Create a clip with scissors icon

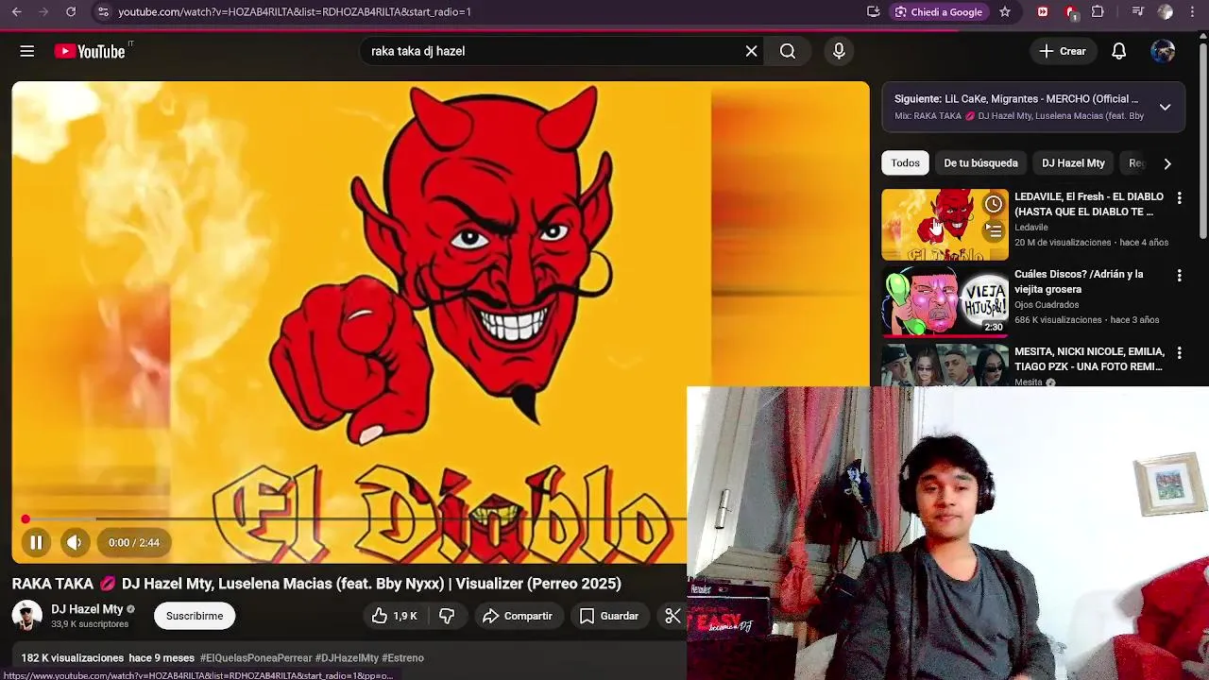point(673,616)
